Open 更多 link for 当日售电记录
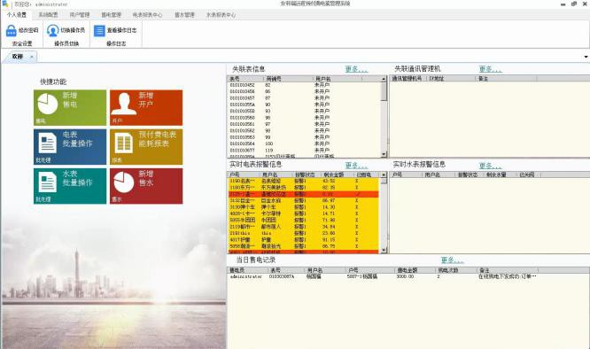This screenshot has width=590, height=349. tap(452, 260)
